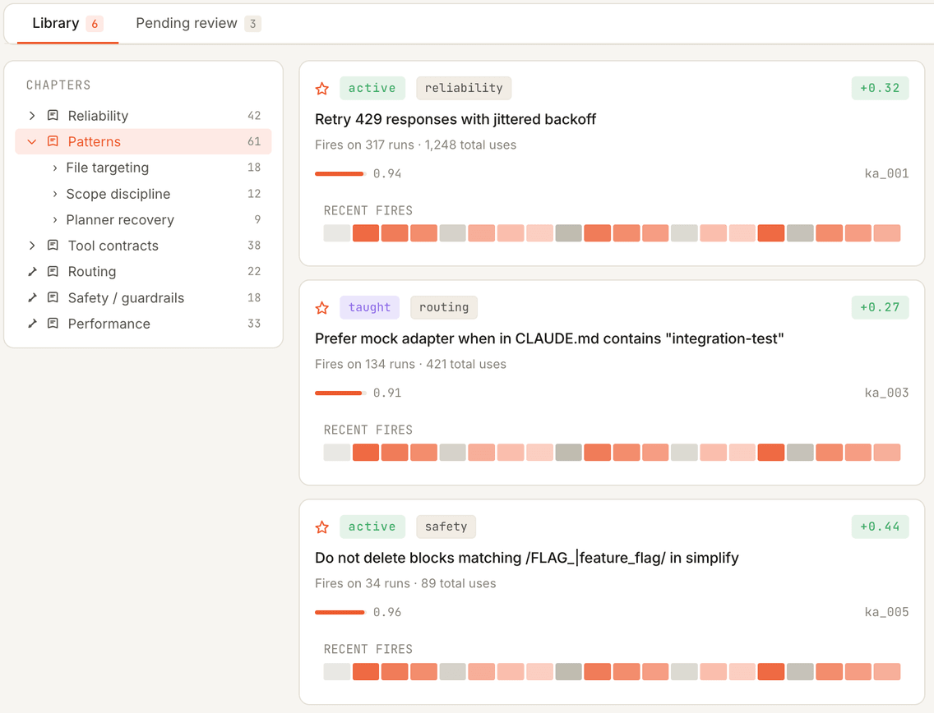
Task: Toggle star on the mock adapter rule
Action: tap(322, 308)
